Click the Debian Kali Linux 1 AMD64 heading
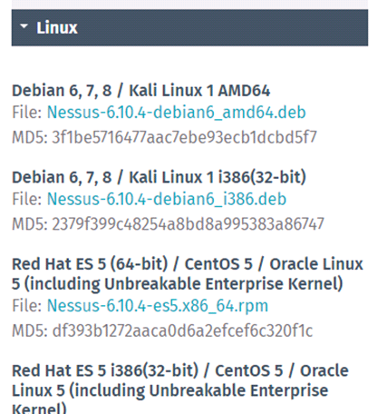The width and height of the screenshot is (387, 414). click(x=140, y=91)
